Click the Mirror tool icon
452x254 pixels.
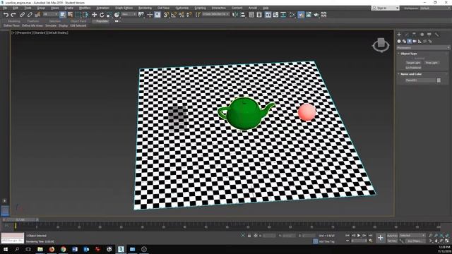tap(235, 14)
